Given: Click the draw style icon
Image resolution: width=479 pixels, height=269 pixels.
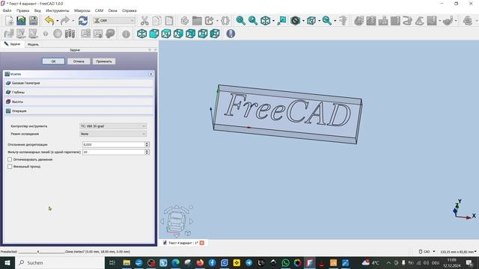Looking at the screenshot, I should (295, 21).
